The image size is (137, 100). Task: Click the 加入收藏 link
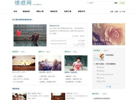[x=122, y=12]
